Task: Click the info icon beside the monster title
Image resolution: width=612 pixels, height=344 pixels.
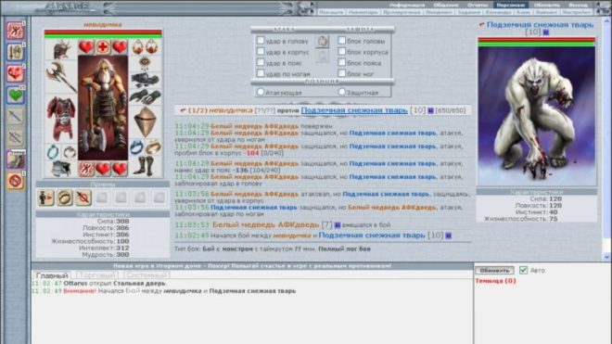Action: 545,32
